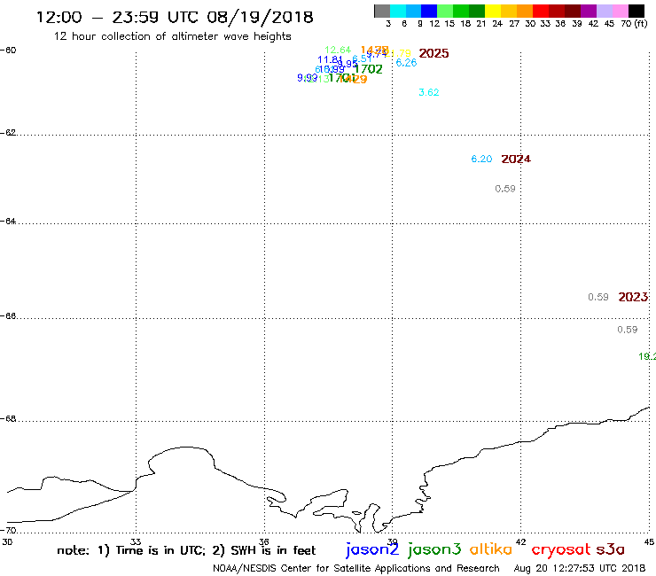The height and width of the screenshot is (576, 656).
Task: Click the "-60" latitude axis label
Action: [x=9, y=51]
